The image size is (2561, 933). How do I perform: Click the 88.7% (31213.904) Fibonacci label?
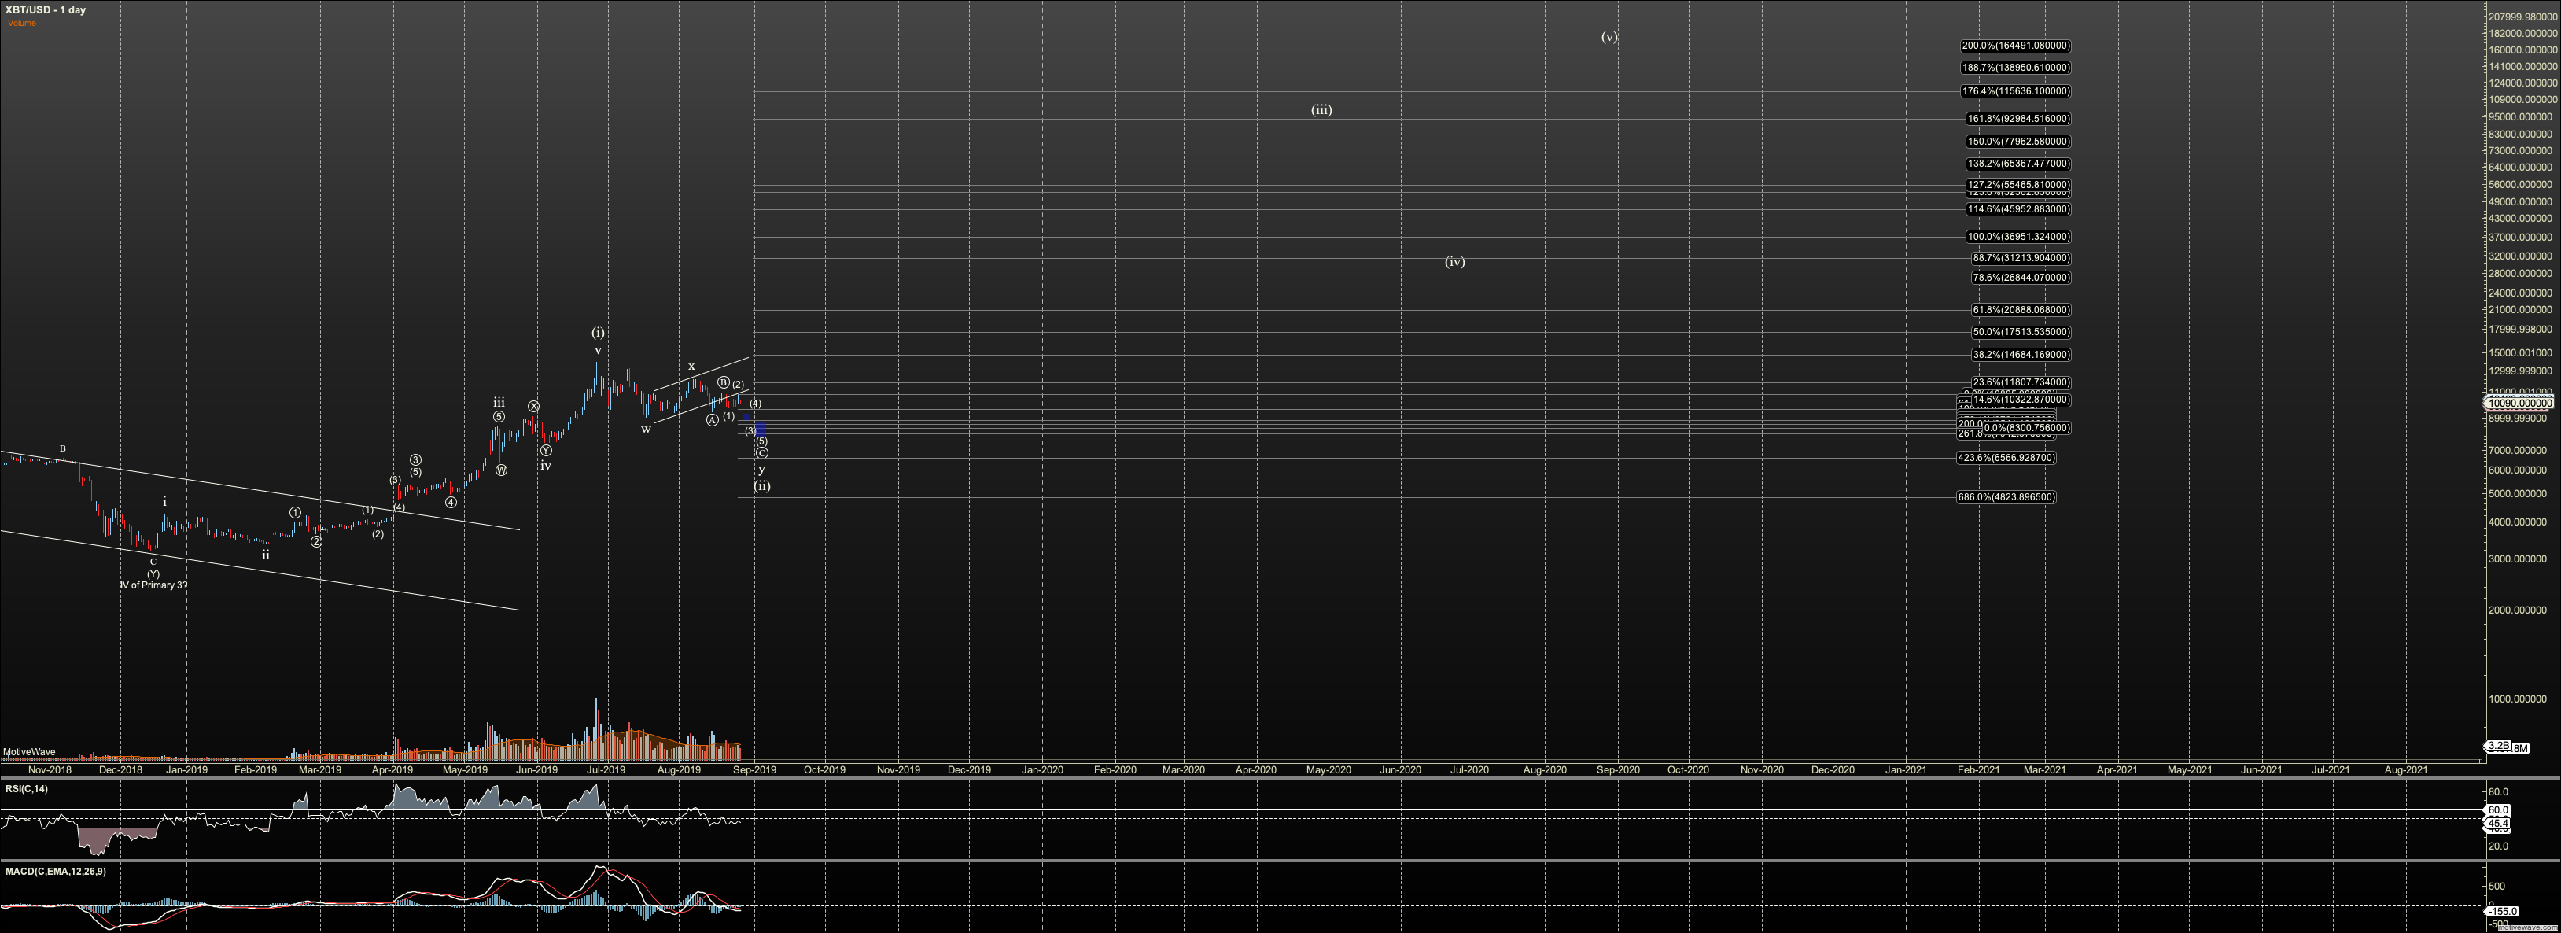coord(2021,257)
